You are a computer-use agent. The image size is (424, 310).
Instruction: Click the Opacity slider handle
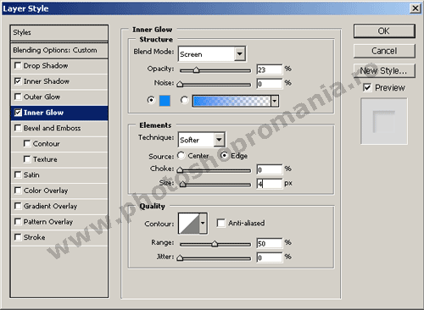click(196, 70)
